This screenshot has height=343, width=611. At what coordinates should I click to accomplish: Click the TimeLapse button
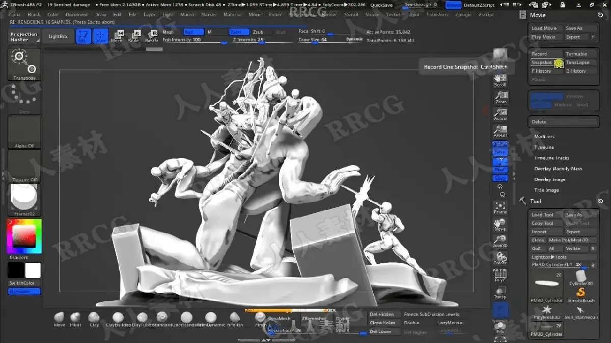[x=580, y=63]
